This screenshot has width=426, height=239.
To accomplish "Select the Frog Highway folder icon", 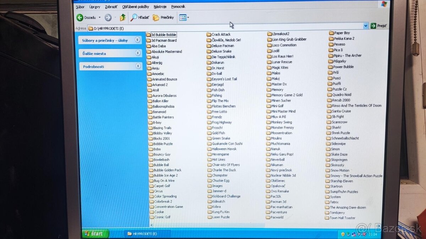I will [x=209, y=122].
